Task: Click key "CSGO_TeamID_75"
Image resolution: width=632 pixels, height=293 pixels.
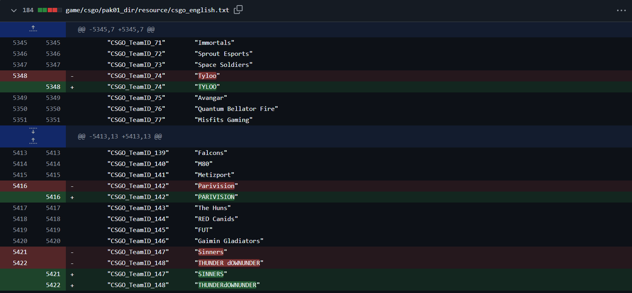Action: [x=136, y=98]
